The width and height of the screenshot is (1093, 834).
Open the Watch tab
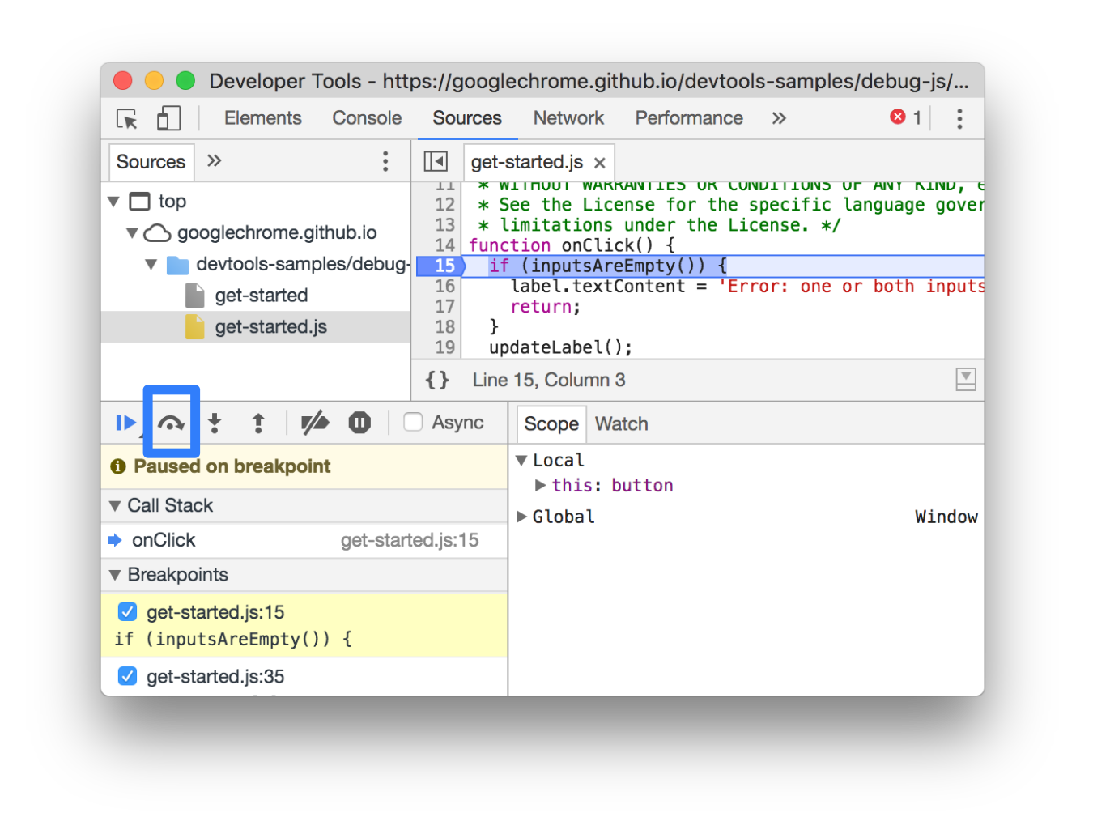point(621,423)
